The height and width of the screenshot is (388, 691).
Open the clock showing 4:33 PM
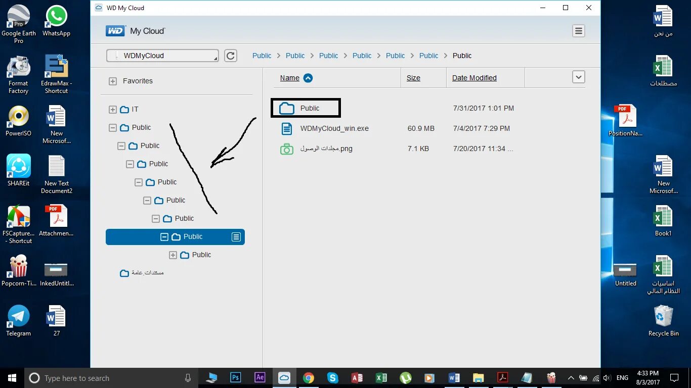pyautogui.click(x=648, y=378)
